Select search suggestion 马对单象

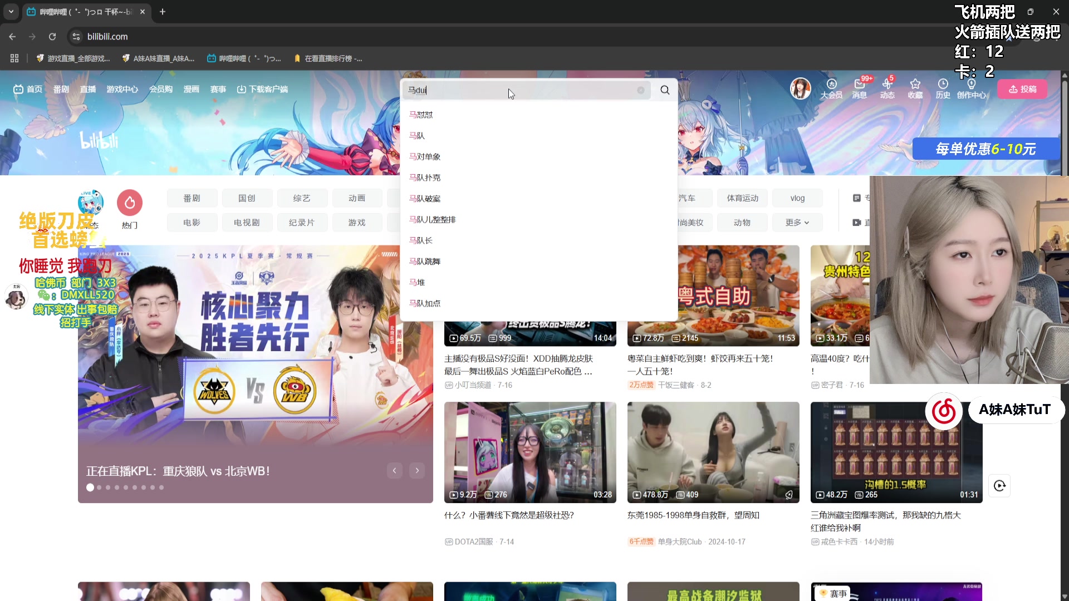539,157
